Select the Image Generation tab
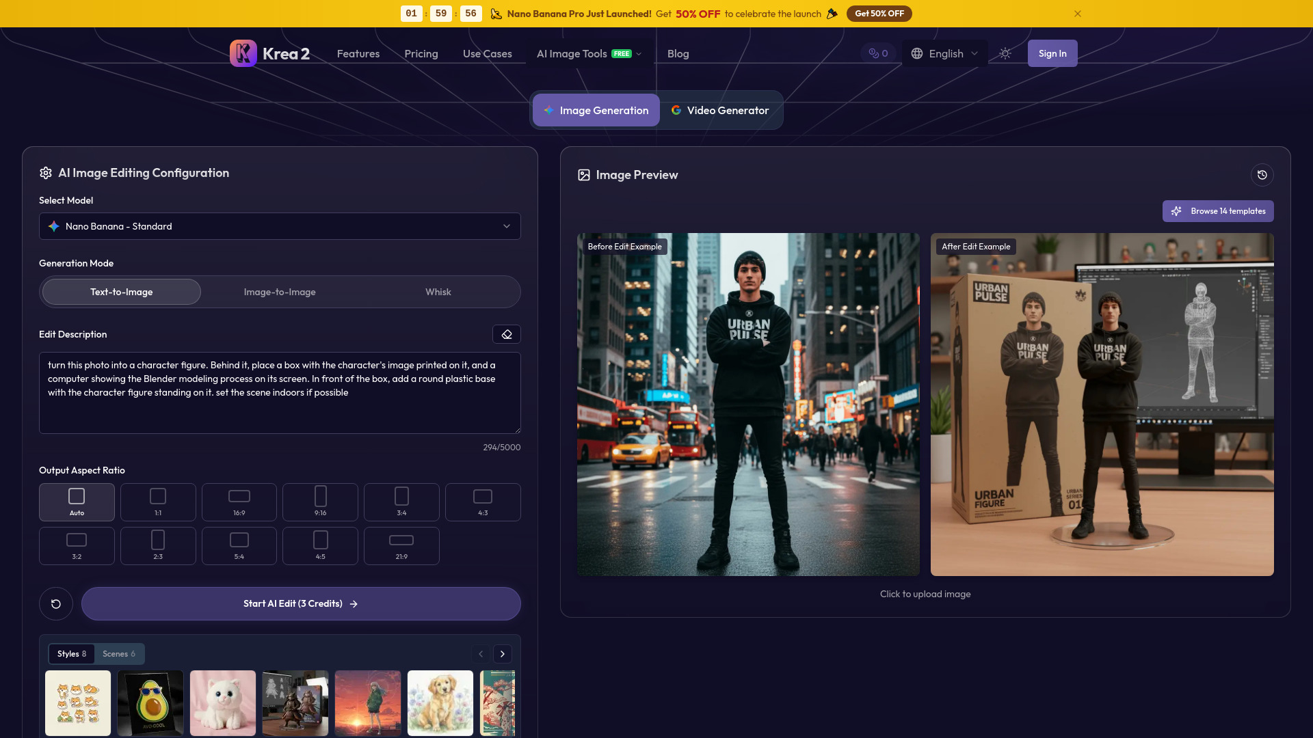 [x=596, y=110]
